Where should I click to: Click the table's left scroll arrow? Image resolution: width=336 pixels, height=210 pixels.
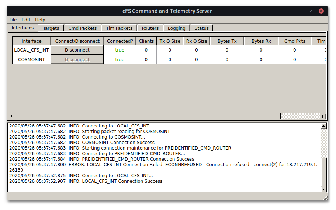11,116
